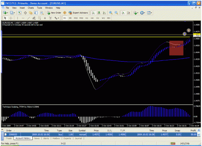This screenshot has height=146, width=202.
Task: Open the Insert menu
Action: coord(22,8)
